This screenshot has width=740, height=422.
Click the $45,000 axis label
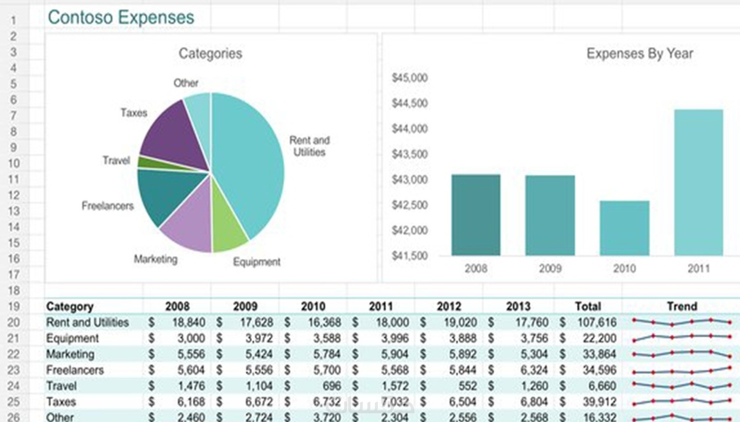410,78
